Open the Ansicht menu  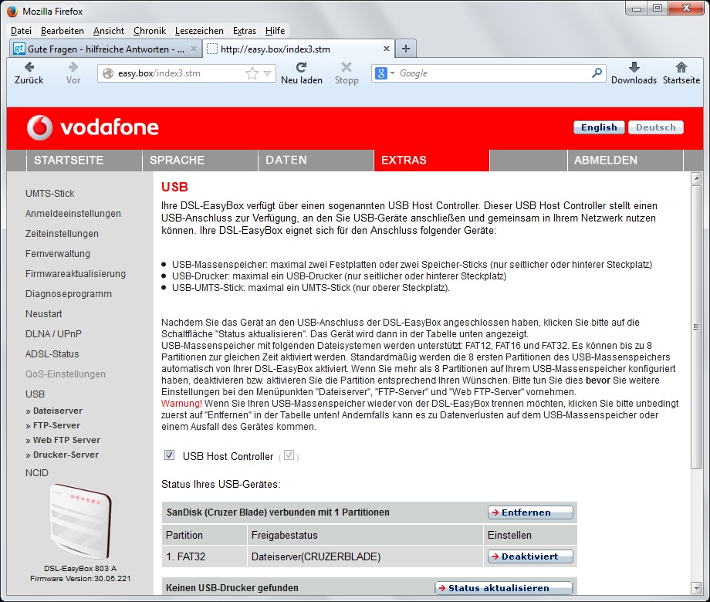[x=109, y=31]
